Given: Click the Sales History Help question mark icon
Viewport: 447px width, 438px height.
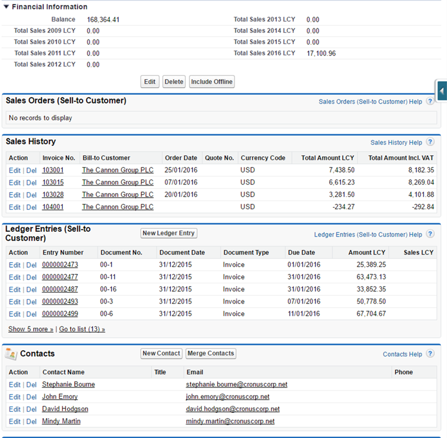Looking at the screenshot, I should 430,142.
